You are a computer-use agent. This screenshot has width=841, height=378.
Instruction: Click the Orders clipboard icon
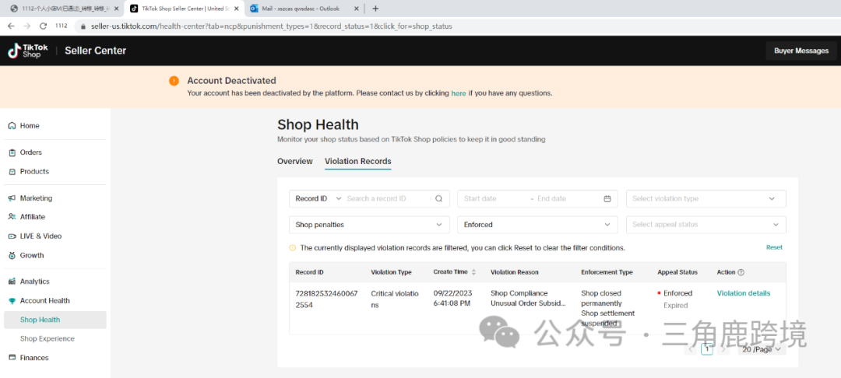pos(12,152)
